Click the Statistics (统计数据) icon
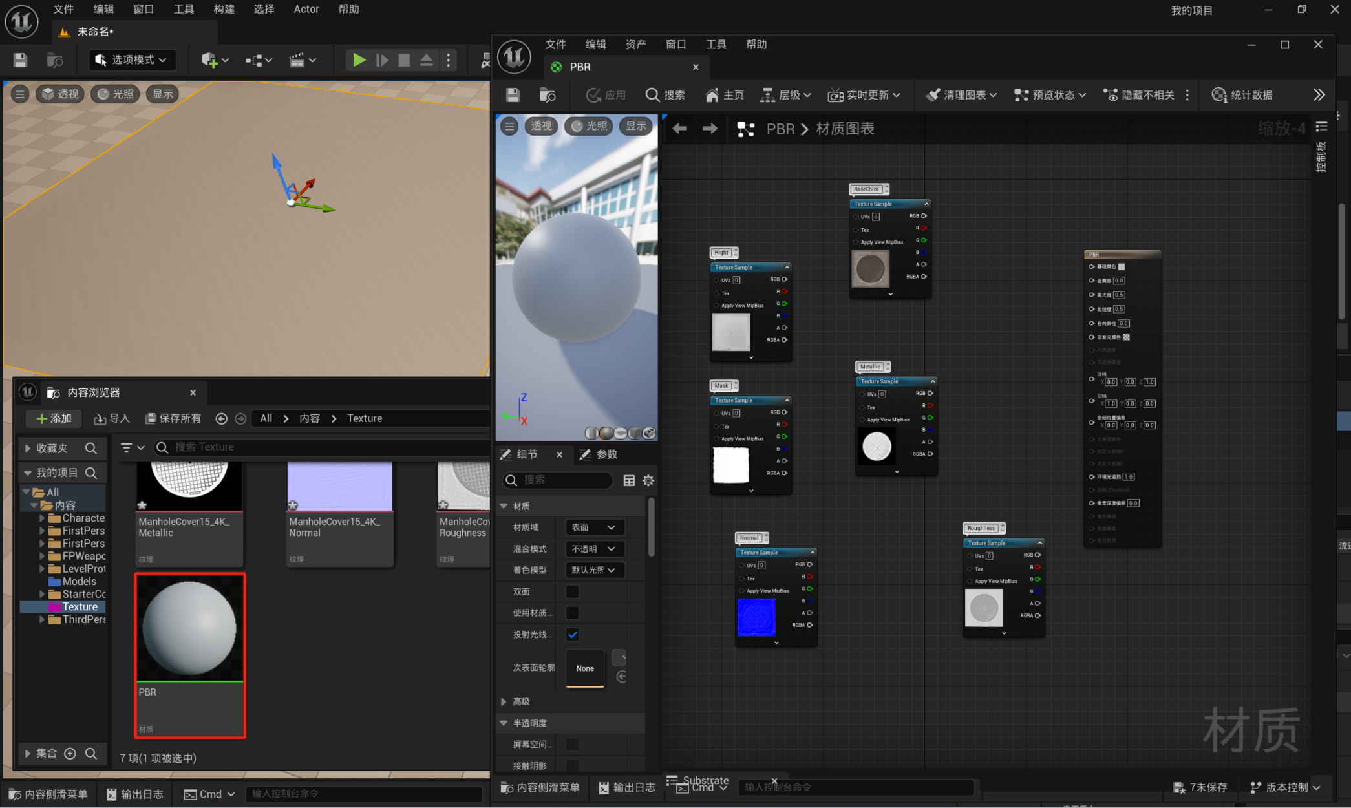The height and width of the screenshot is (808, 1351). point(1218,95)
